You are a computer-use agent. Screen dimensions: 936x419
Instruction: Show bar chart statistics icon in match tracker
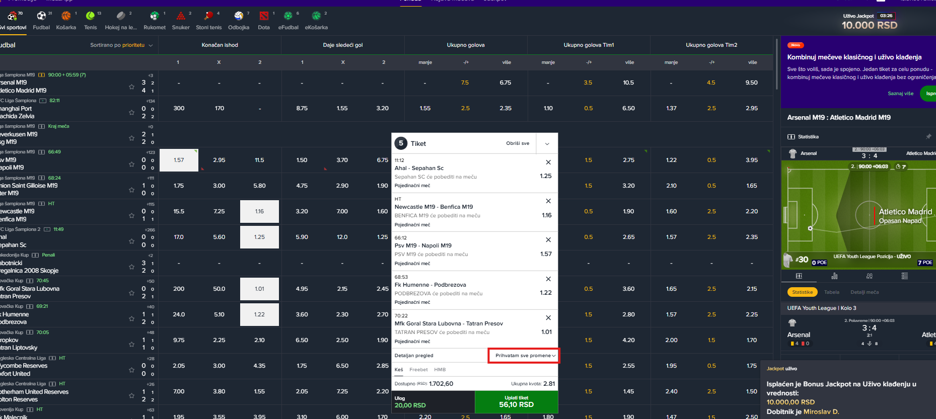[834, 276]
